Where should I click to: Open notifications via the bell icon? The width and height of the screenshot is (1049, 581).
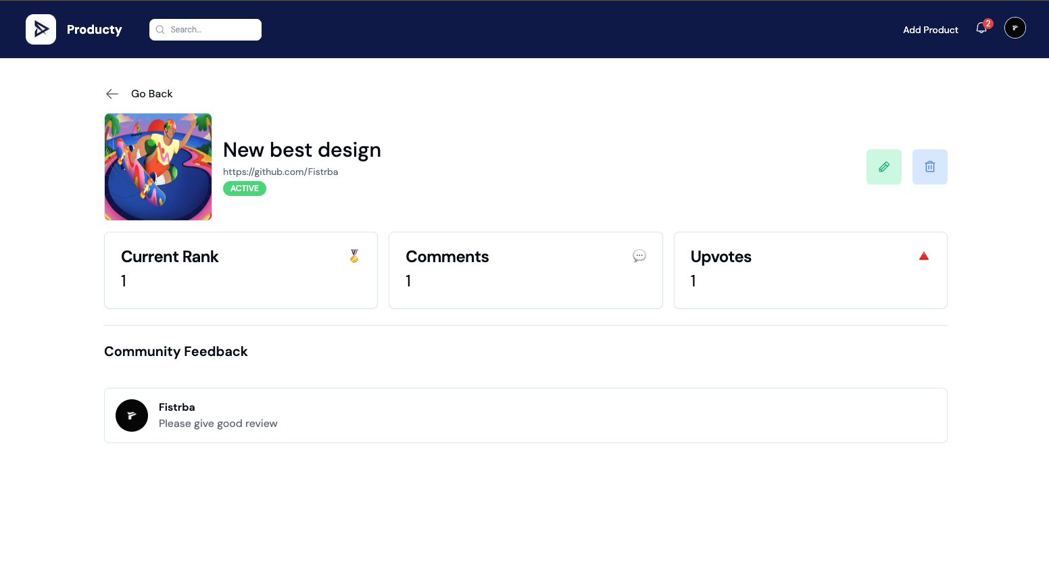981,29
